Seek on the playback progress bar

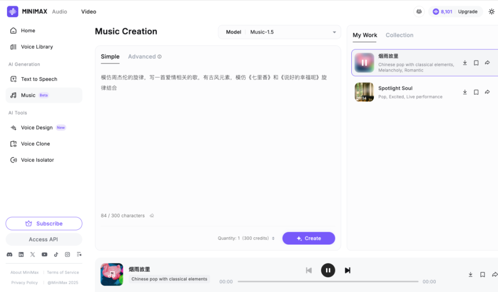pyautogui.click(x=328, y=281)
